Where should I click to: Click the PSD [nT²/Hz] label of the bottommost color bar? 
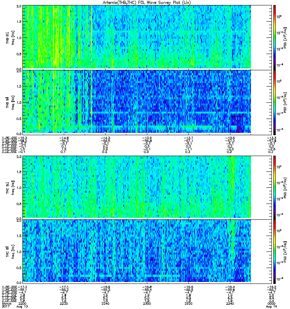[x=285, y=252]
